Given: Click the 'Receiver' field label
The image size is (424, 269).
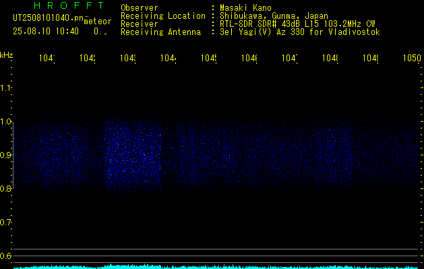Looking at the screenshot, I should [x=140, y=24].
